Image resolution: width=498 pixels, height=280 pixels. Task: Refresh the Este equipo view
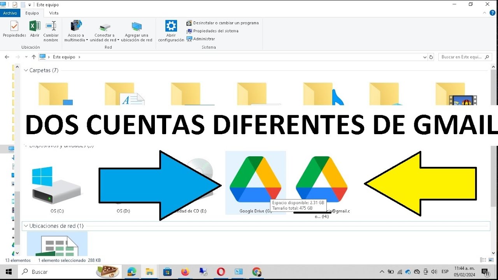tap(431, 57)
